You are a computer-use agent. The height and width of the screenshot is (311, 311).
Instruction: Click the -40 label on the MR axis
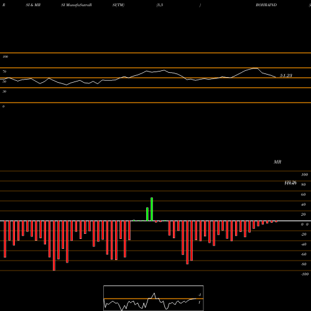pyautogui.click(x=304, y=244)
